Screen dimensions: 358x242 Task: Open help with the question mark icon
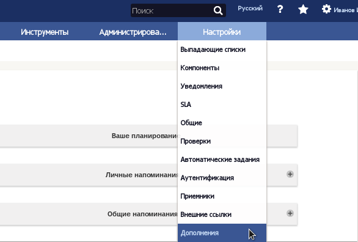coord(280,9)
